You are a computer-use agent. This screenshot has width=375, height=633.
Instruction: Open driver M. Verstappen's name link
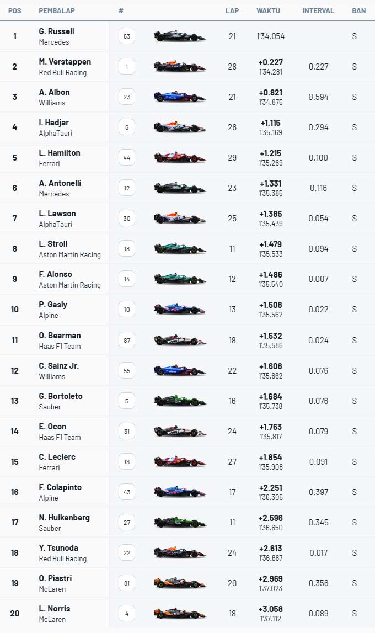point(65,62)
